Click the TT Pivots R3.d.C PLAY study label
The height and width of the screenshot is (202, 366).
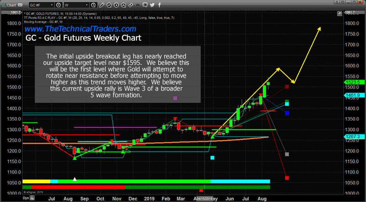pos(99,18)
